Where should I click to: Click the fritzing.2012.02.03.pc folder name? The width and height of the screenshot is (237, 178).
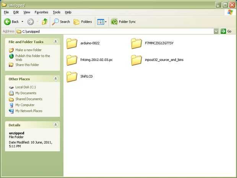click(x=96, y=60)
